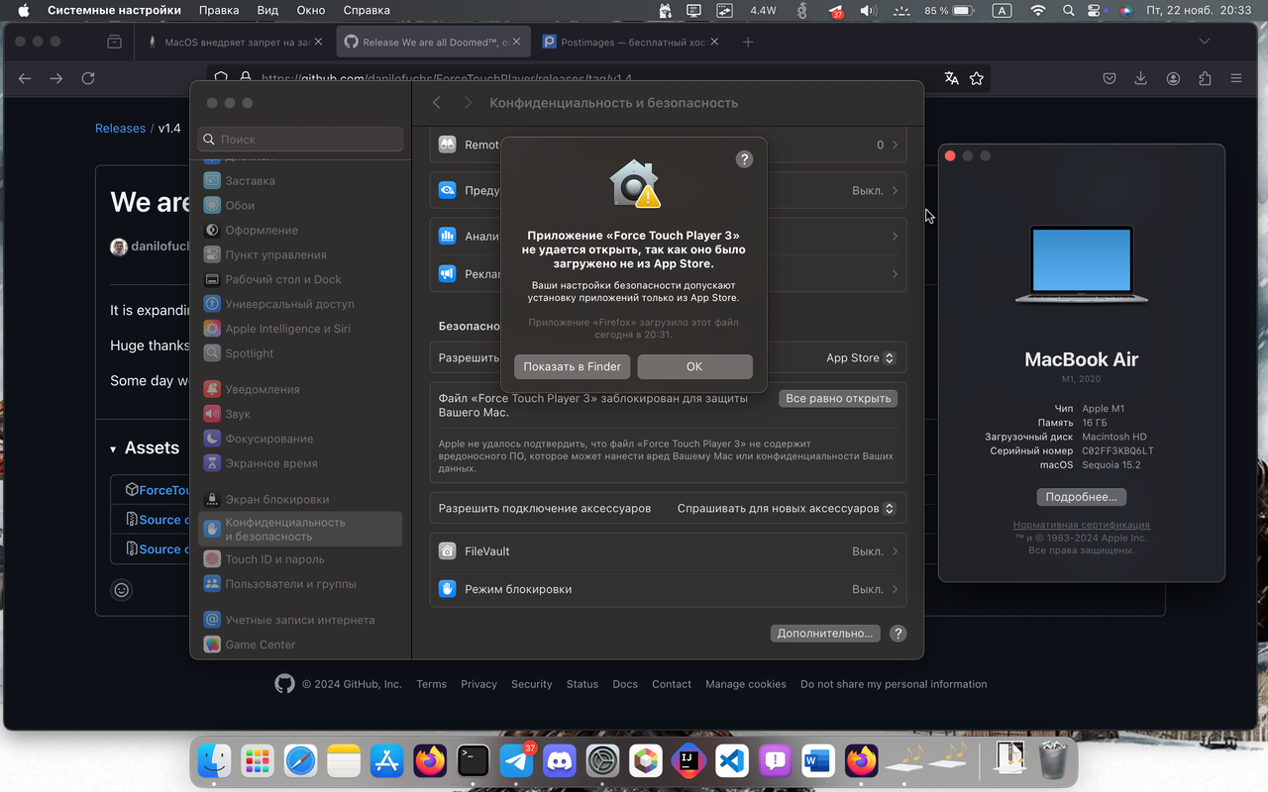The width and height of the screenshot is (1268, 792).
Task: Open Спрашивать для новых аксессуаров popup
Action: [786, 509]
